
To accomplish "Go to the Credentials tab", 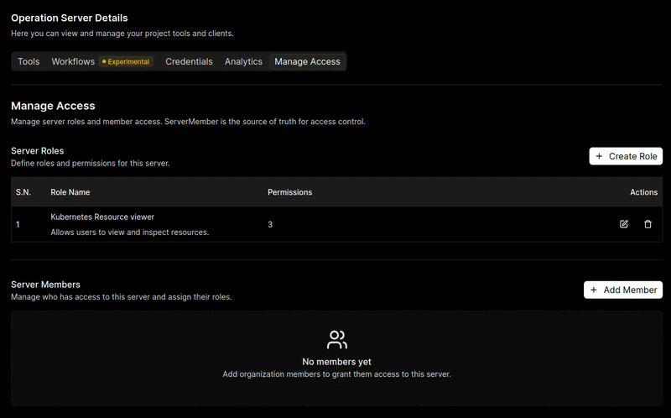I will (189, 61).
